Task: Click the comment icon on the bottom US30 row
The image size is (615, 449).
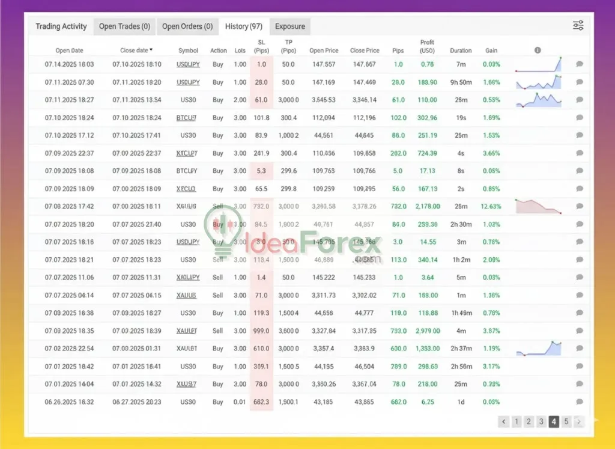Action: [578, 402]
